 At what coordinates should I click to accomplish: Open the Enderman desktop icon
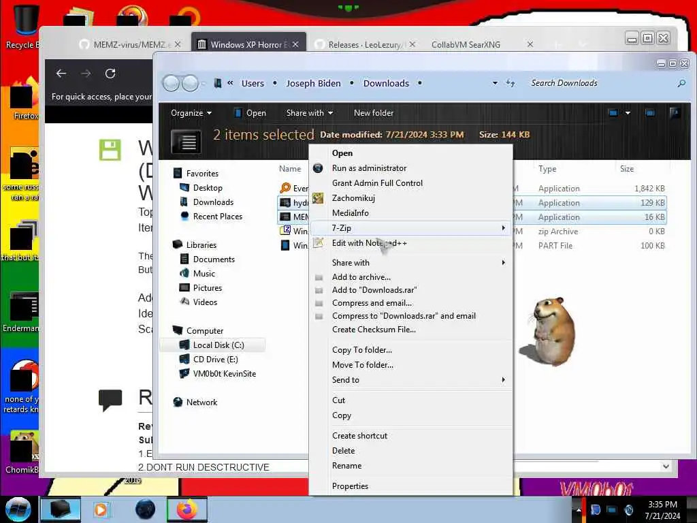pyautogui.click(x=21, y=311)
